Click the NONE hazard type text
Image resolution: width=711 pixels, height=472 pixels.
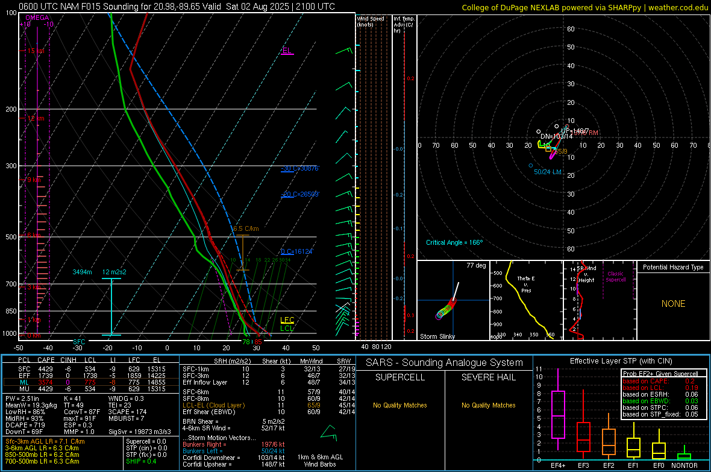click(x=674, y=304)
